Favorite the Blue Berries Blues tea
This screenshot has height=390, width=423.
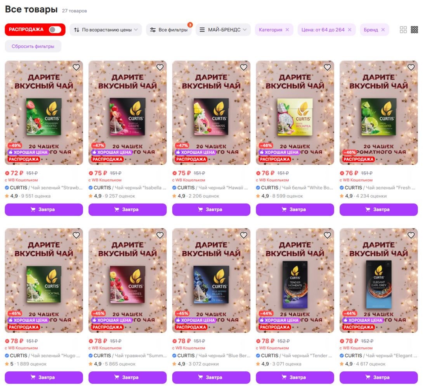click(x=244, y=235)
